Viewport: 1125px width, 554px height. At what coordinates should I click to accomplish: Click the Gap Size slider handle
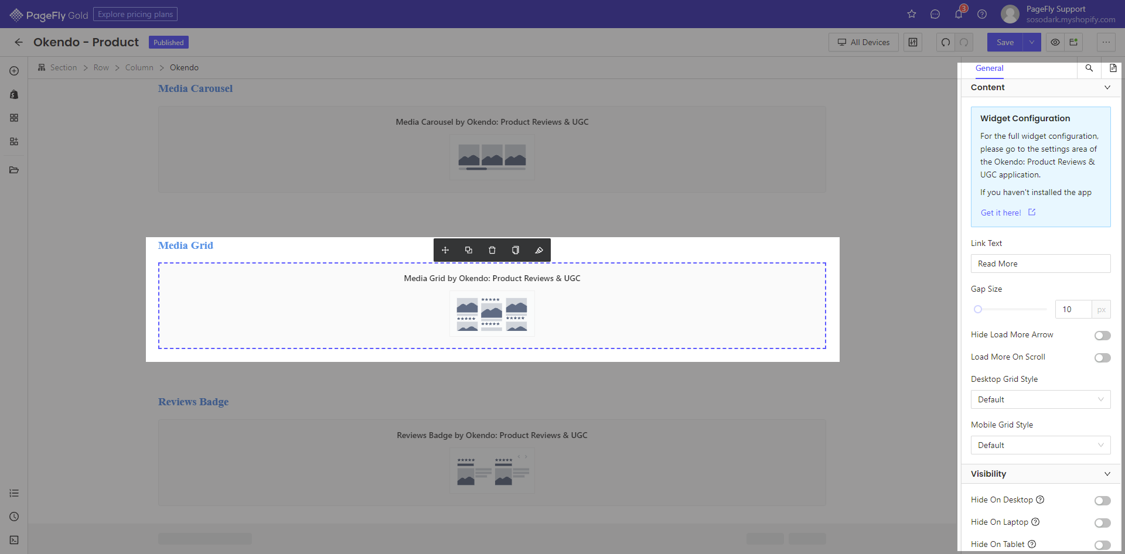tap(978, 309)
